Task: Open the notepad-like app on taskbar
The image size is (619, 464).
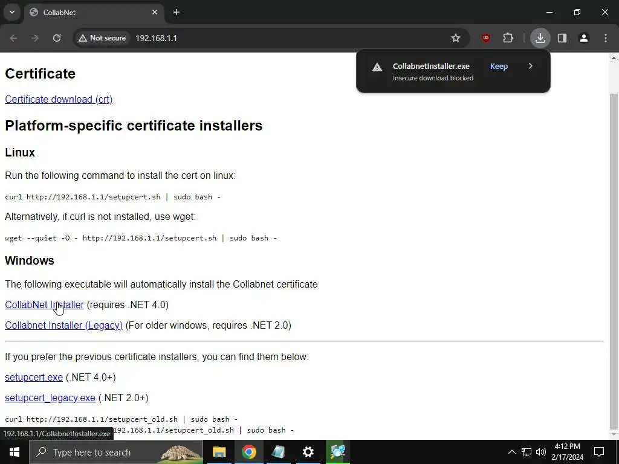Action: click(278, 452)
